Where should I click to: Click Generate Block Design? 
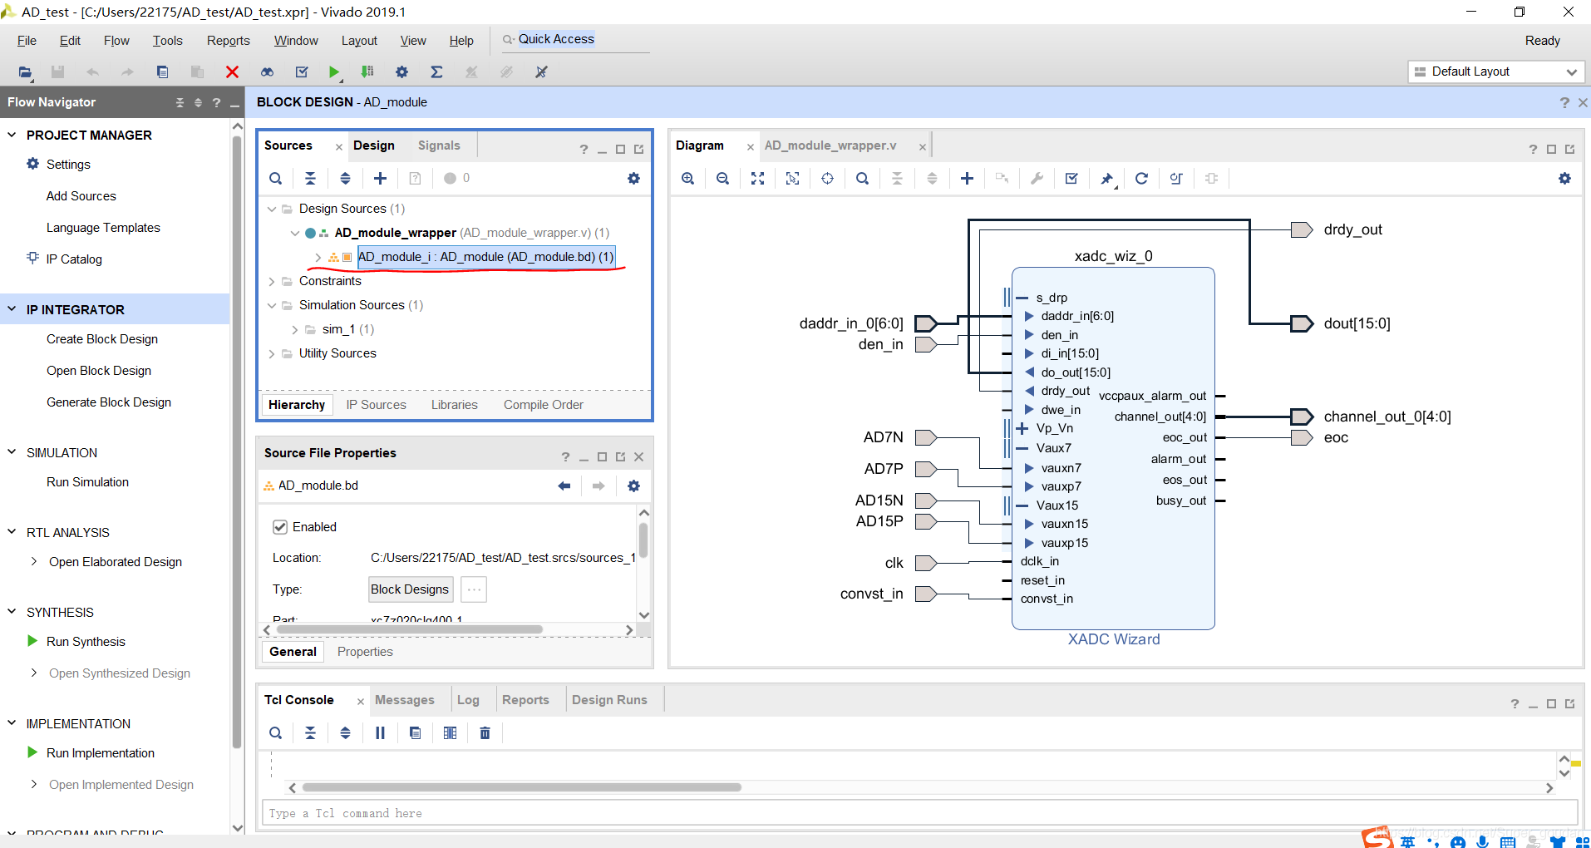point(109,402)
